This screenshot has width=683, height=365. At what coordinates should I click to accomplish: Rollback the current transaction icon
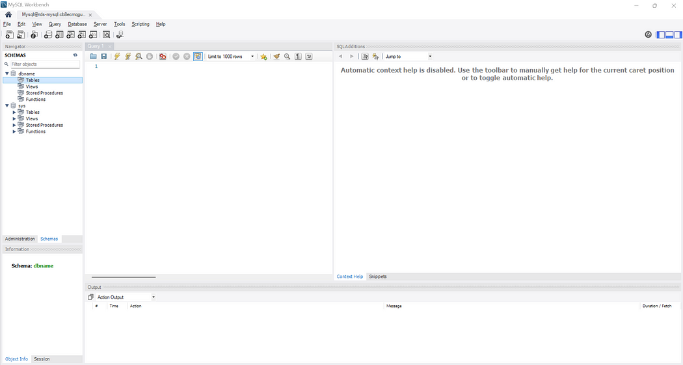[x=187, y=57]
